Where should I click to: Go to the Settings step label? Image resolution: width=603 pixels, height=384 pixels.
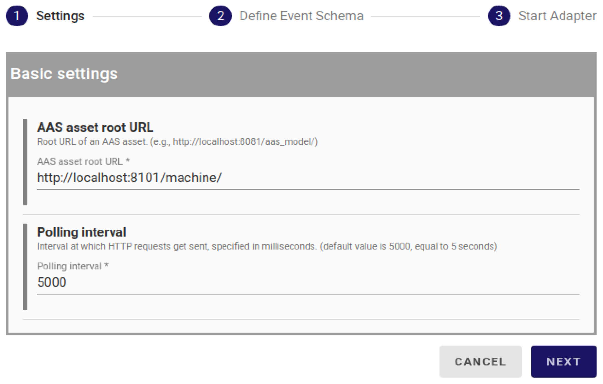[x=60, y=16]
